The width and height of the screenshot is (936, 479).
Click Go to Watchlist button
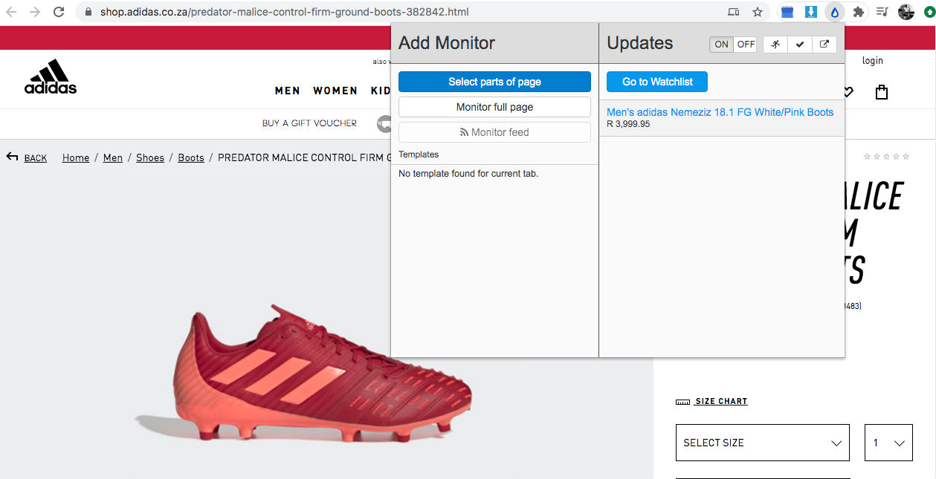[x=657, y=82]
